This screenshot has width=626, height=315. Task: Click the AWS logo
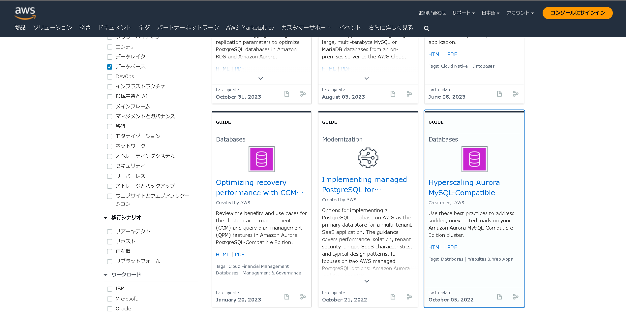[x=25, y=13]
